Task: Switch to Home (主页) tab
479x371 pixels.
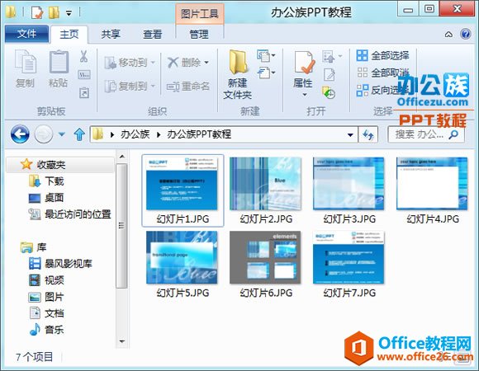Action: click(x=69, y=34)
